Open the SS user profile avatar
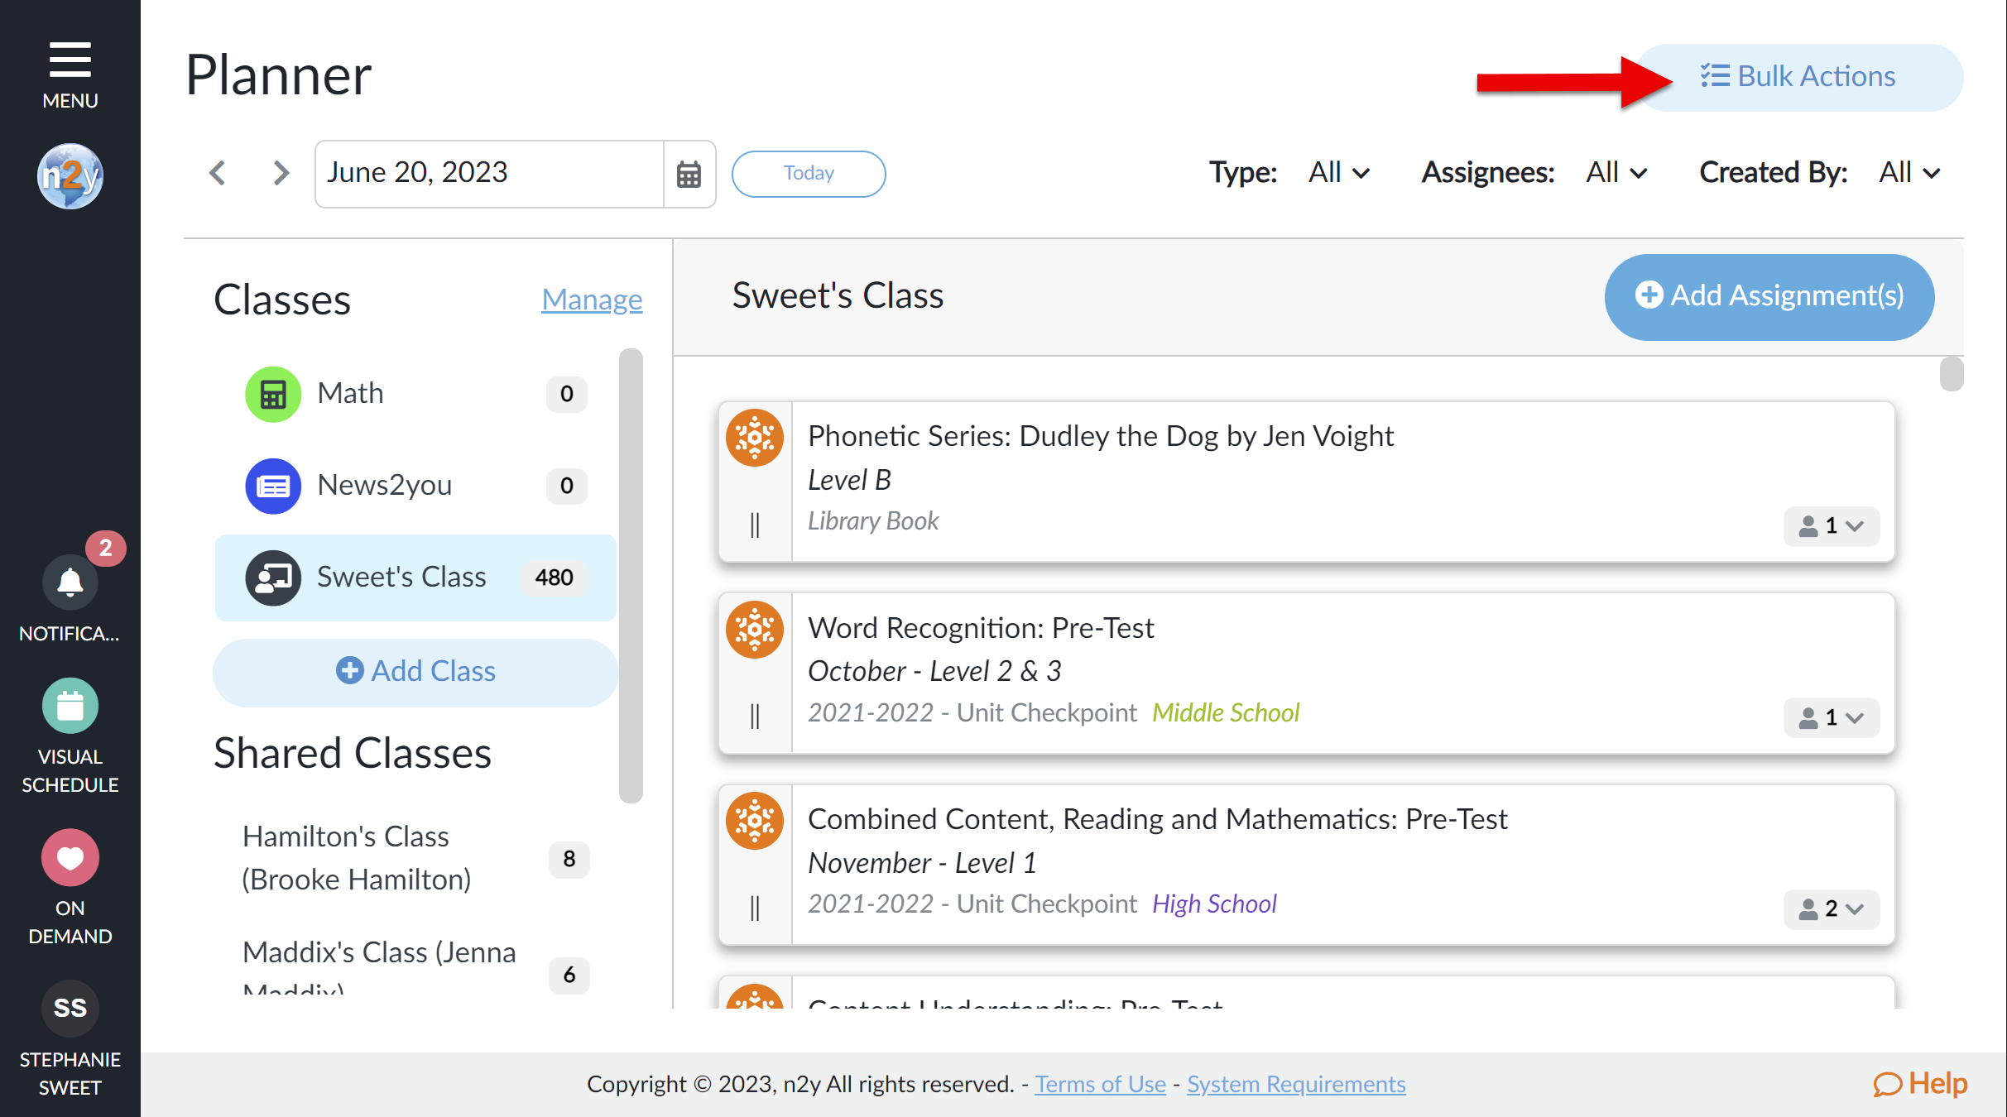2007x1117 pixels. coord(70,1008)
